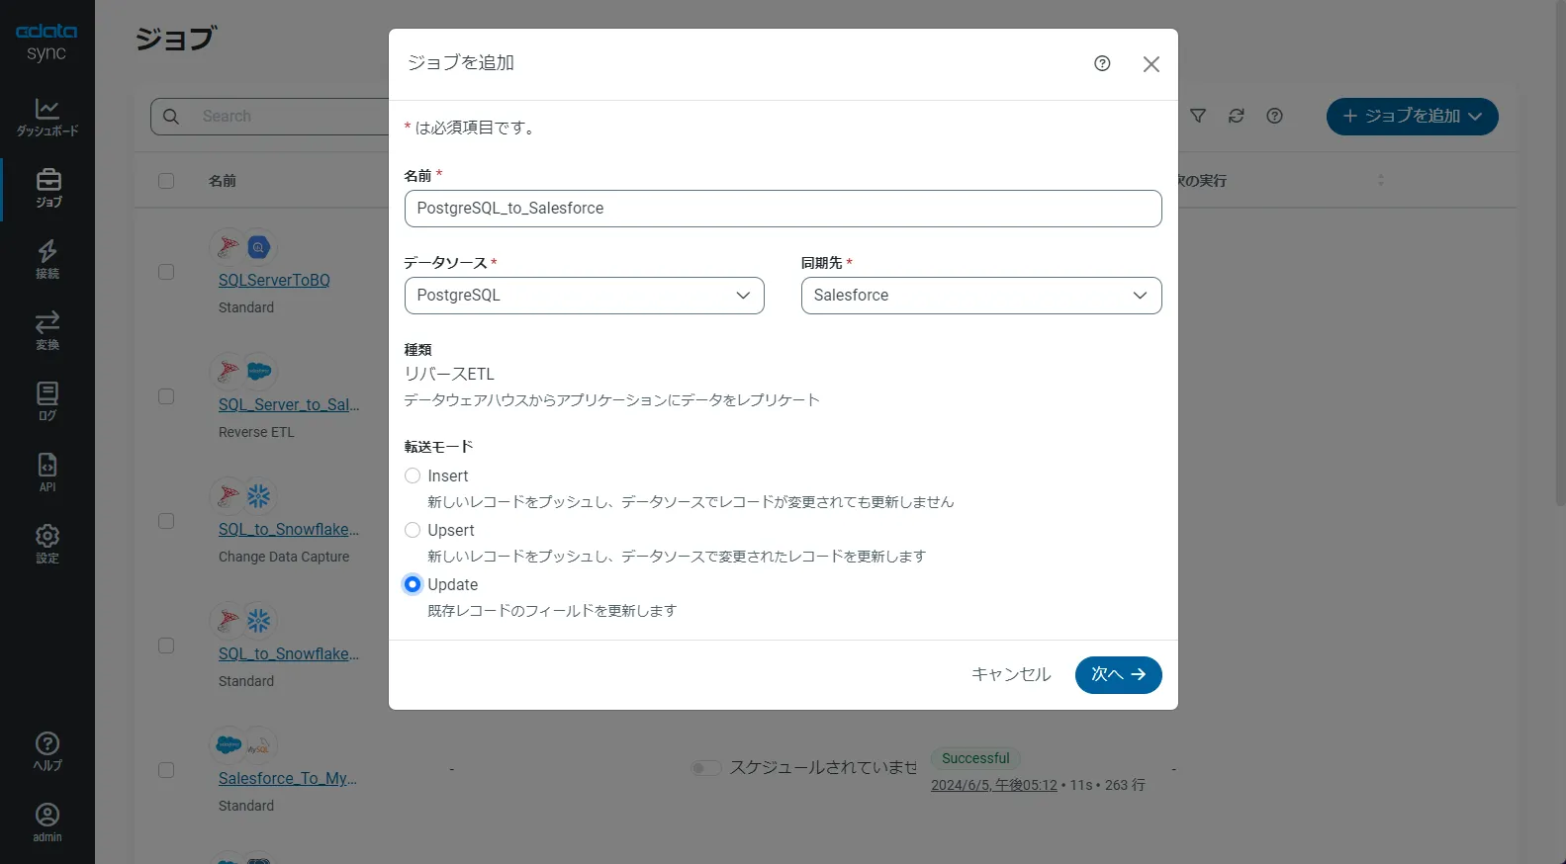1566x864 pixels.
Task: Open the Dashboard (ダッシュボード) sidebar item
Action: coord(47,118)
